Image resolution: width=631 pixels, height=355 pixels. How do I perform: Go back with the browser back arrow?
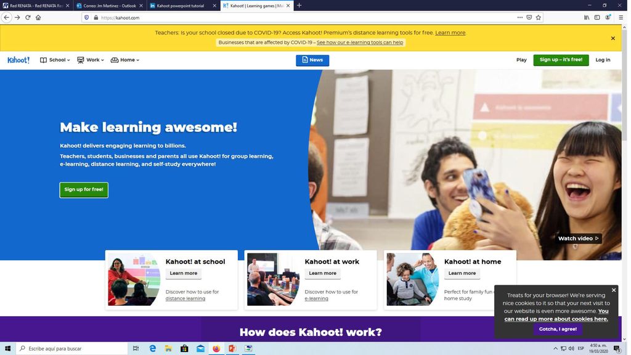click(6, 17)
